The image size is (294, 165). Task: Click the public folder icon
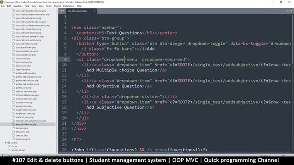[x=9, y=143]
